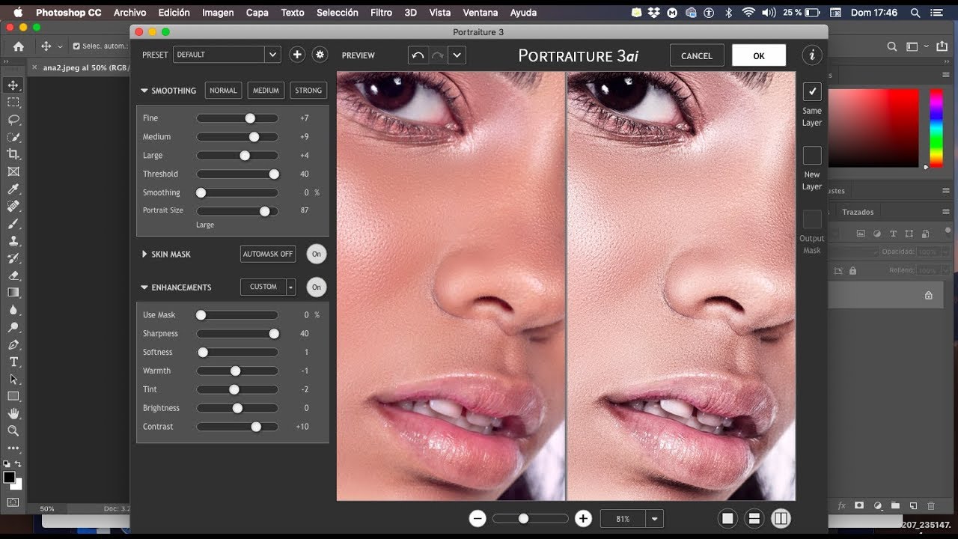Open the Capa menu

pyautogui.click(x=257, y=13)
